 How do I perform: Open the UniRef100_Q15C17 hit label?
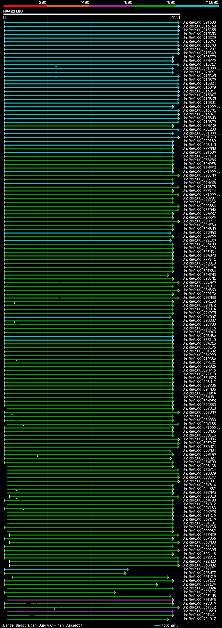tap(199, 65)
